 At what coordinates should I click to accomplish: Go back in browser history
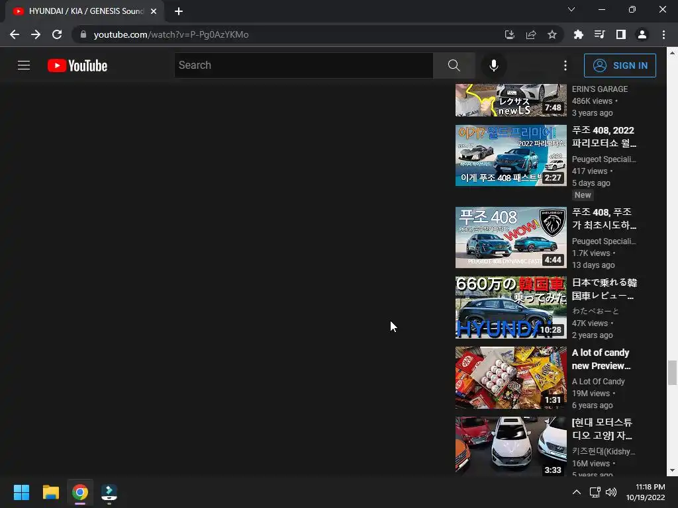15,34
